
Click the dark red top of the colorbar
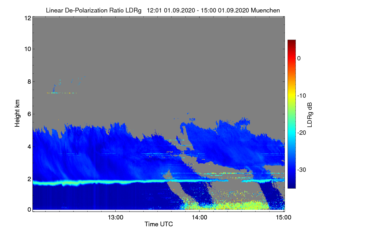[291, 42]
